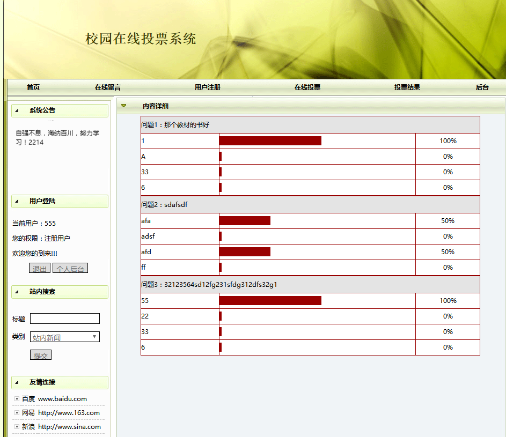This screenshot has width=506, height=437.
Task: Collapse the 站内搜索 panel triangle
Action: tap(17, 292)
